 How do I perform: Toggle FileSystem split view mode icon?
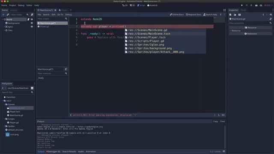click(x=32, y=88)
